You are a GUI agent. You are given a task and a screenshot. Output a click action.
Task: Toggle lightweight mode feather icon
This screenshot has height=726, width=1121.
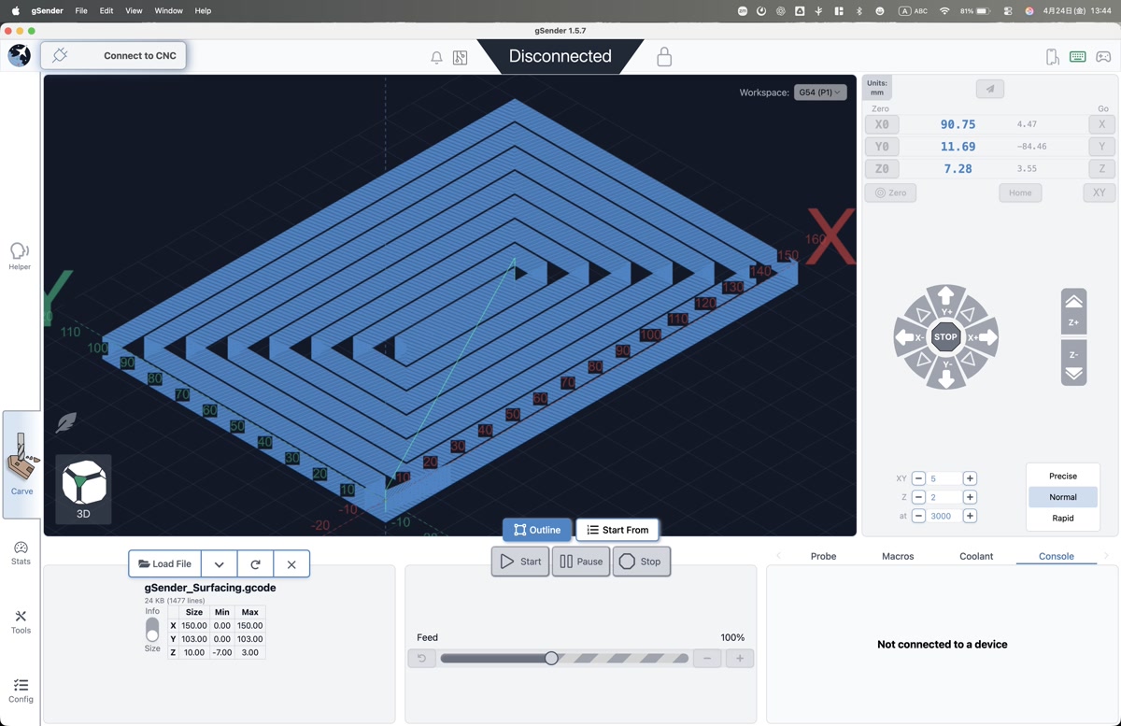[x=66, y=423]
